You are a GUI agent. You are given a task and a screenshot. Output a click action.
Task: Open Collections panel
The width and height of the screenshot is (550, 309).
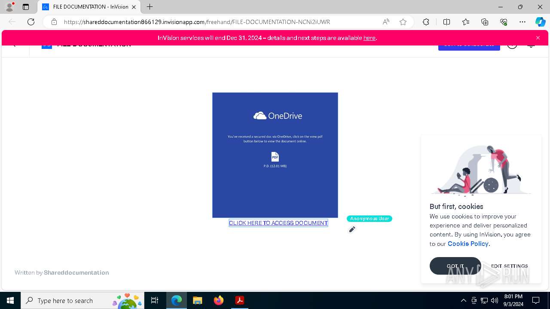[x=485, y=22]
